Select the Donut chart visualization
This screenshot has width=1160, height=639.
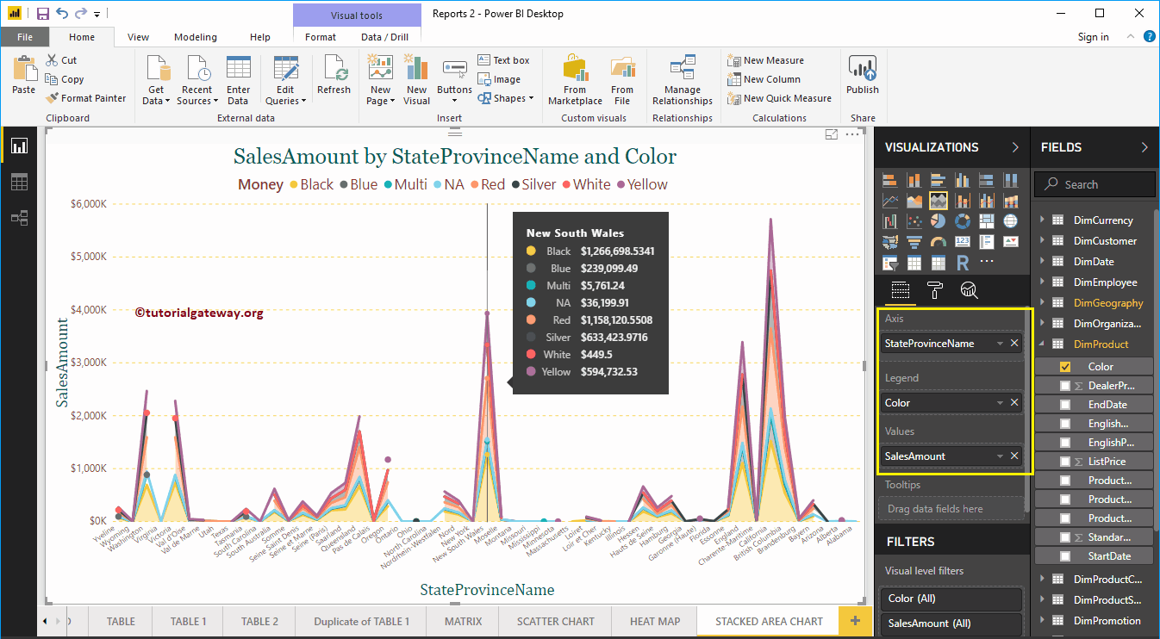(963, 221)
